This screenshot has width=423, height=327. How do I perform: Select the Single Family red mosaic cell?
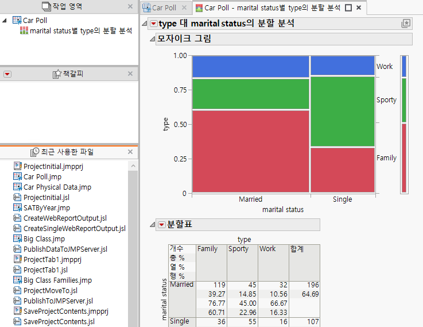[x=343, y=170]
